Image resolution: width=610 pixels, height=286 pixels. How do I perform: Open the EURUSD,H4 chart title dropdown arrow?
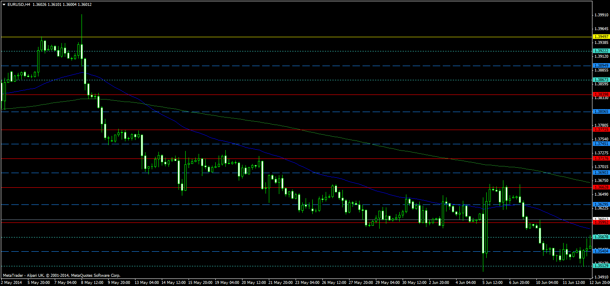[4, 4]
